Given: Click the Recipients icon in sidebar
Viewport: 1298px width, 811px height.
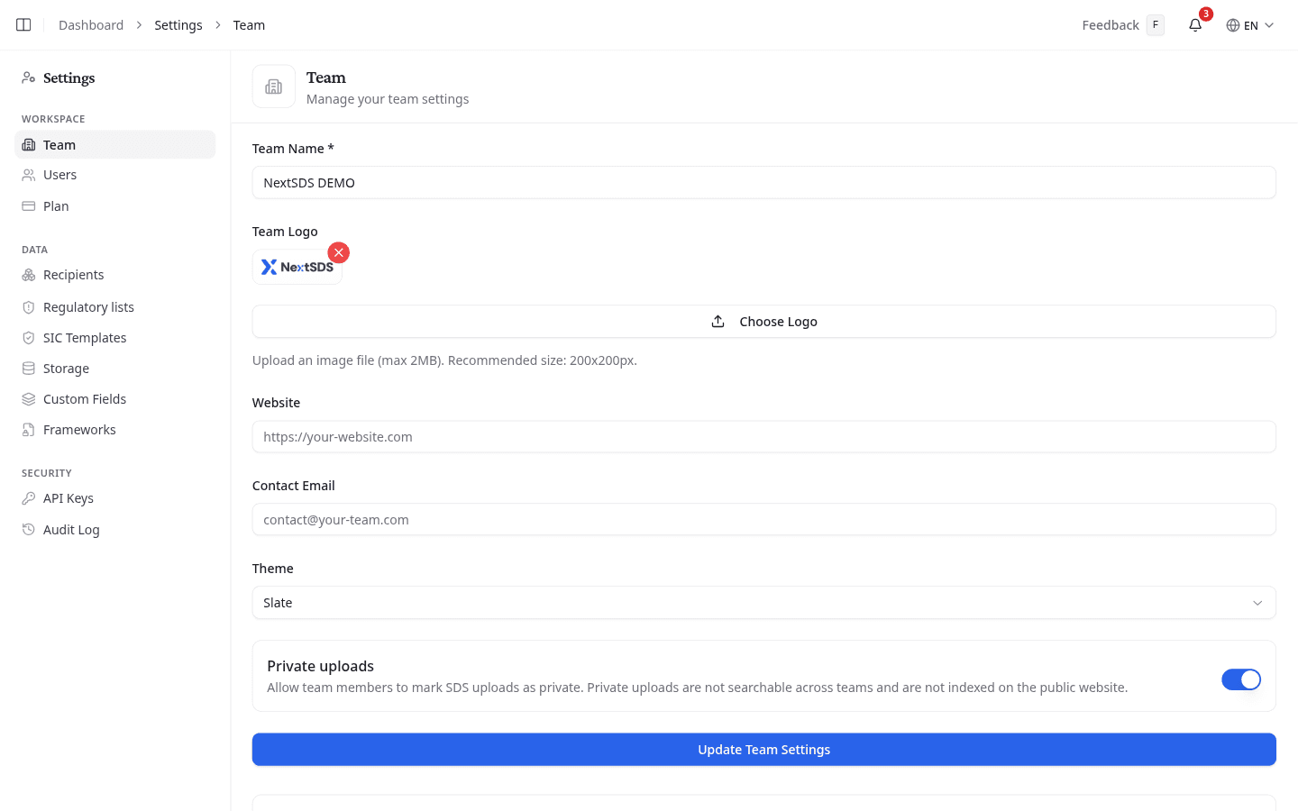Looking at the screenshot, I should point(29,275).
